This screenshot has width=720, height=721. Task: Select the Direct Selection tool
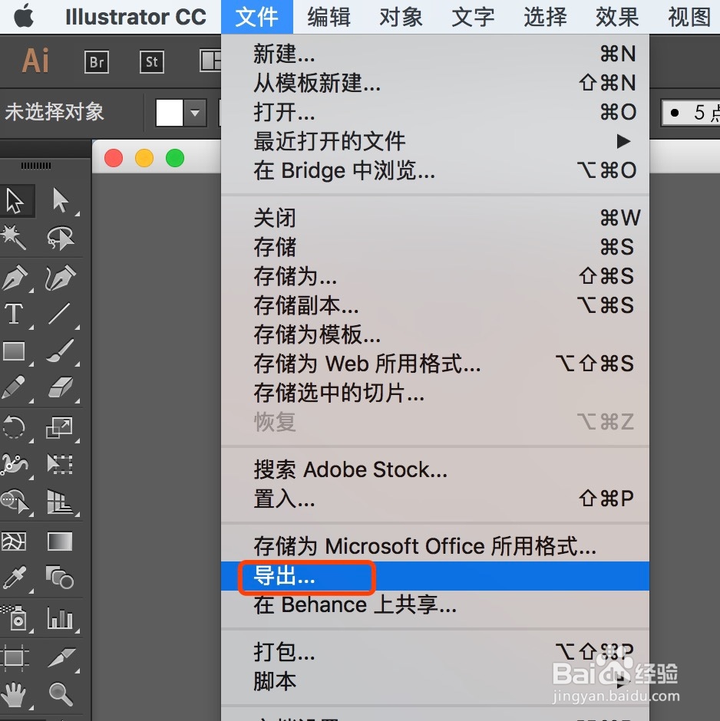point(61,201)
